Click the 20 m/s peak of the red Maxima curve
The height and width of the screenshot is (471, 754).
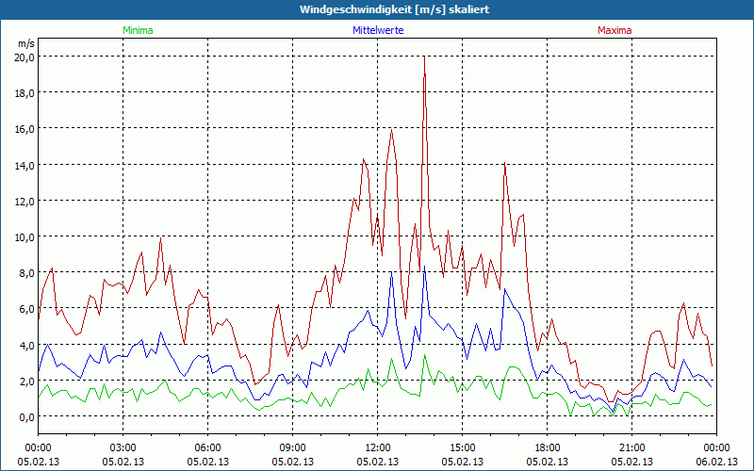pyautogui.click(x=424, y=57)
